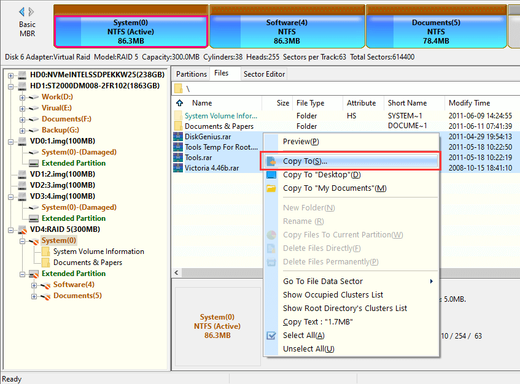Open the Partitions tab
The height and width of the screenshot is (384, 520).
click(192, 74)
